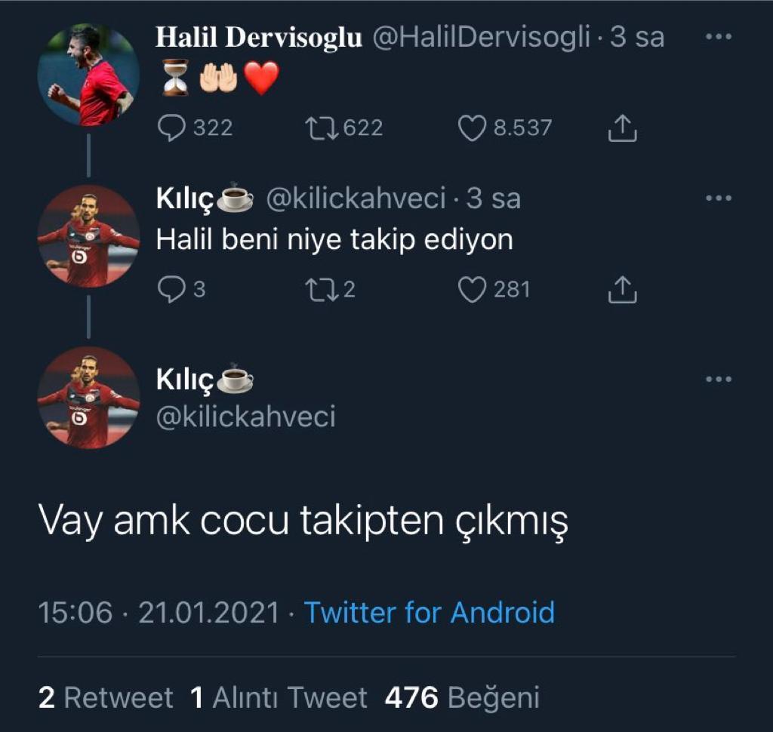Open more options for Halil Dervisoglu's tweet
This screenshot has height=732, width=773.
coord(718,37)
